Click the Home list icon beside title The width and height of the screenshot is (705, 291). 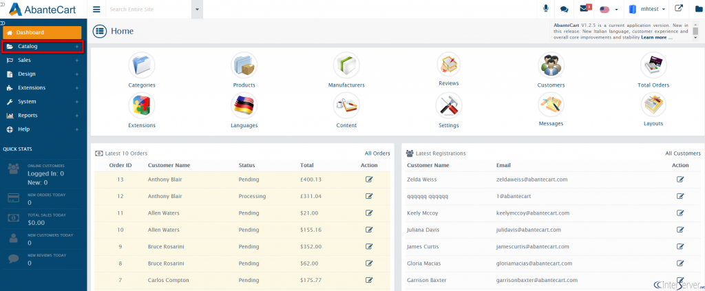pos(100,32)
